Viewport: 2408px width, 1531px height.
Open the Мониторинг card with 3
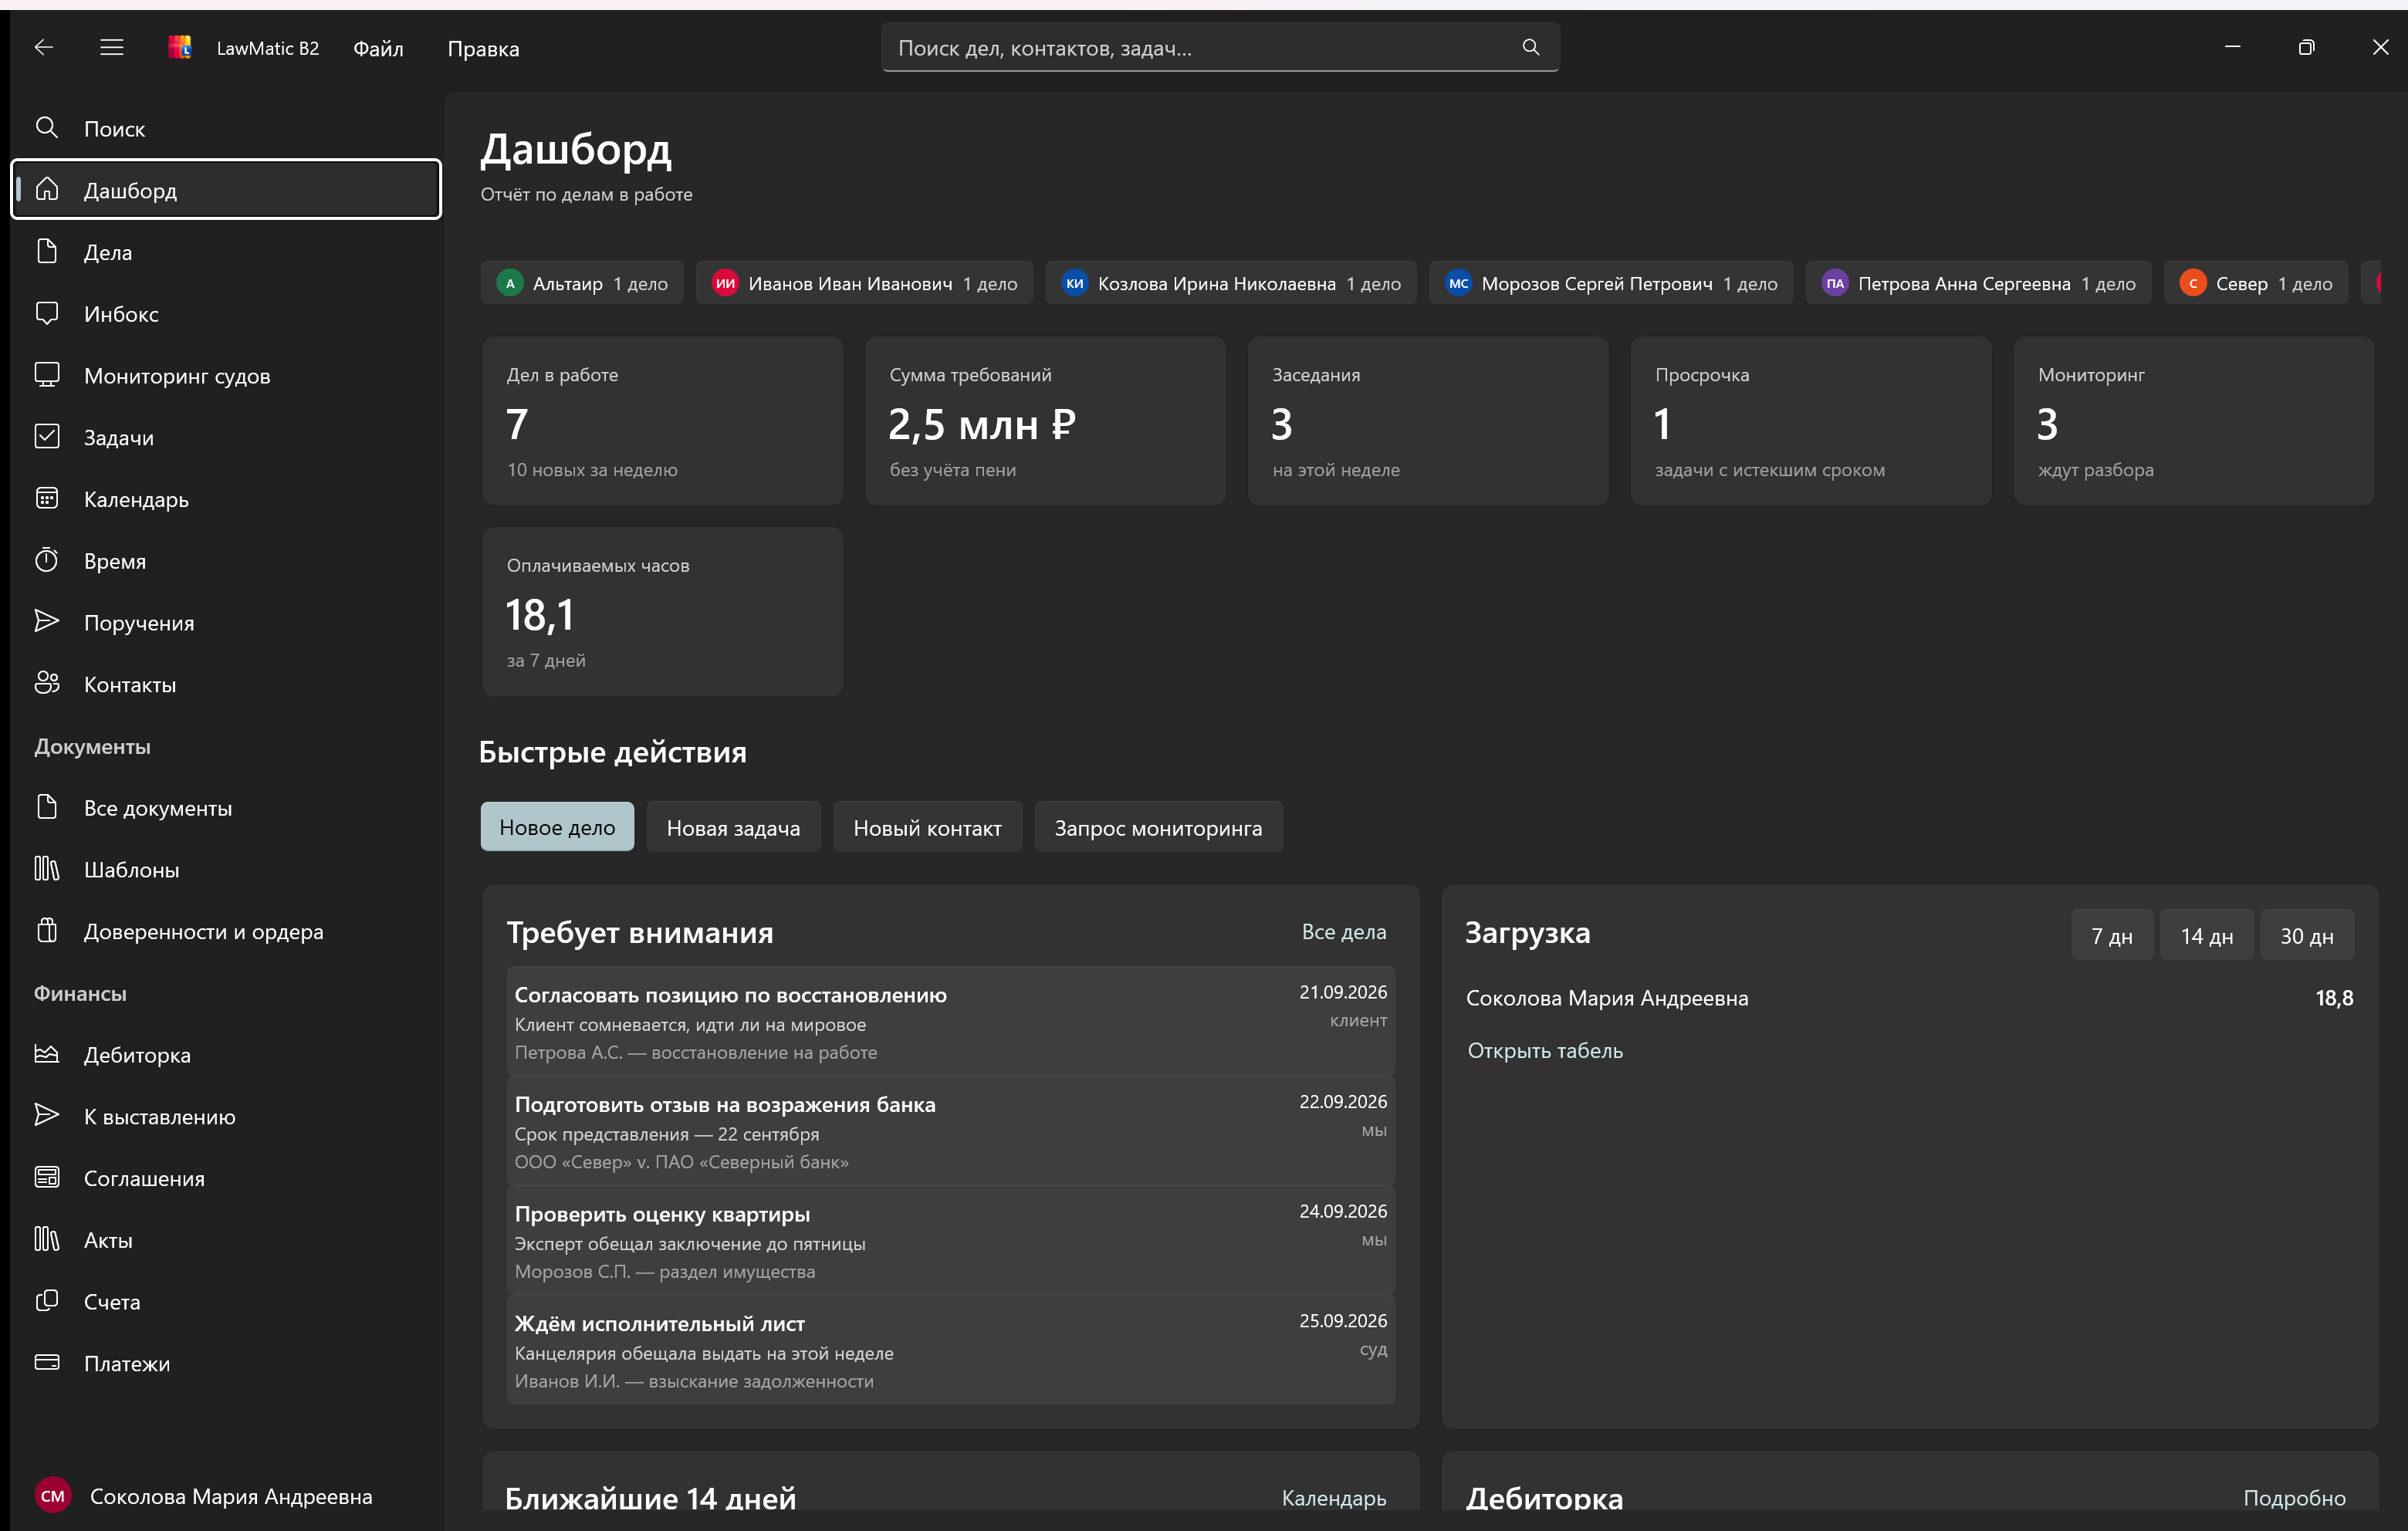(2194, 421)
